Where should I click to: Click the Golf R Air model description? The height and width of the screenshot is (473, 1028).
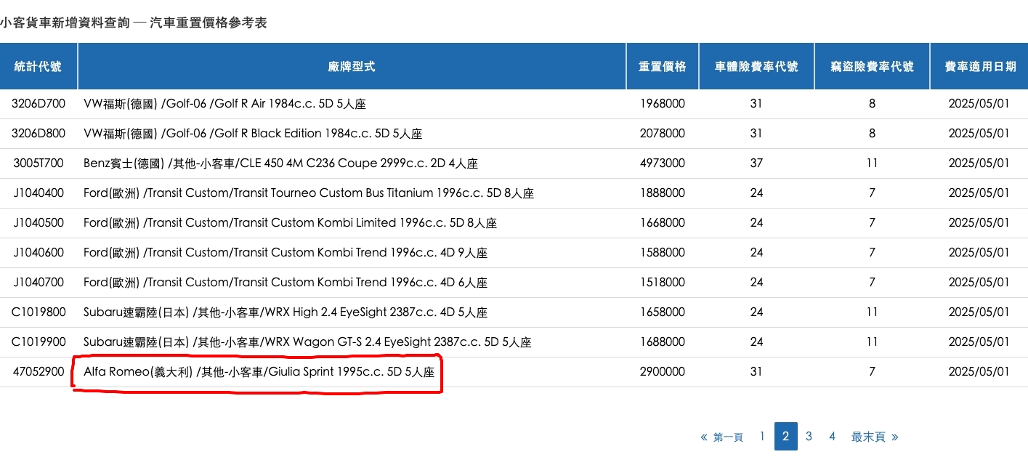tap(224, 104)
